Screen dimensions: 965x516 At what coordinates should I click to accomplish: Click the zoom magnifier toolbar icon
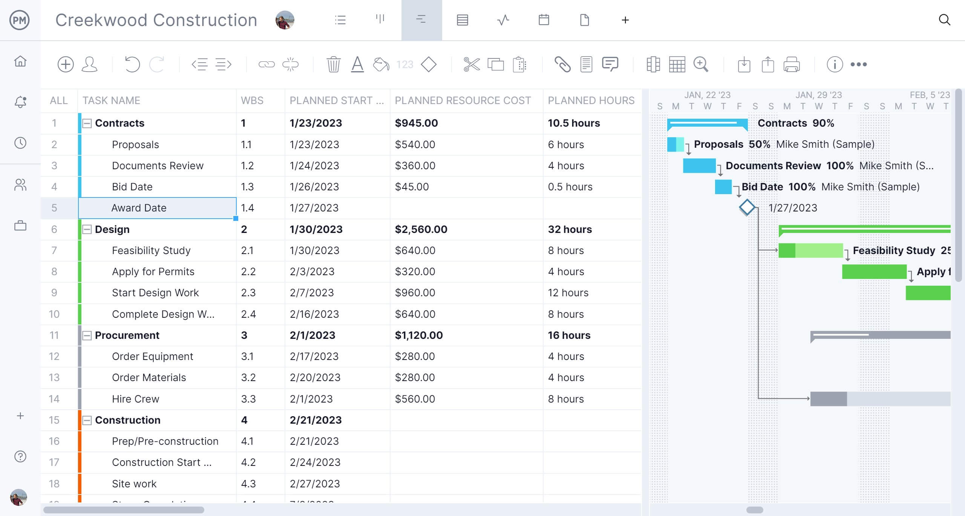[x=701, y=64]
